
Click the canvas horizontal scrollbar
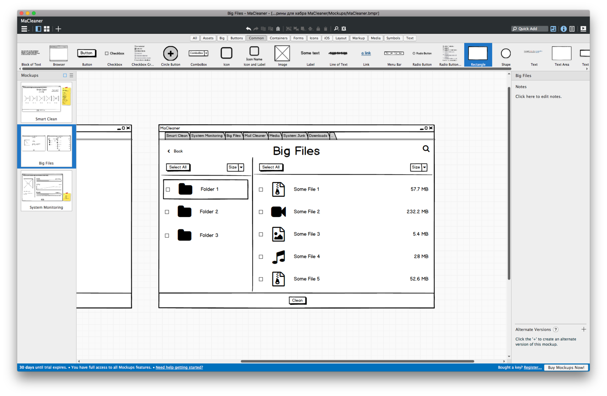click(x=357, y=361)
